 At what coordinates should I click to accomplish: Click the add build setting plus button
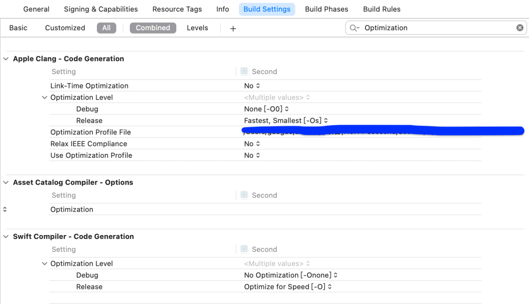[x=233, y=28]
